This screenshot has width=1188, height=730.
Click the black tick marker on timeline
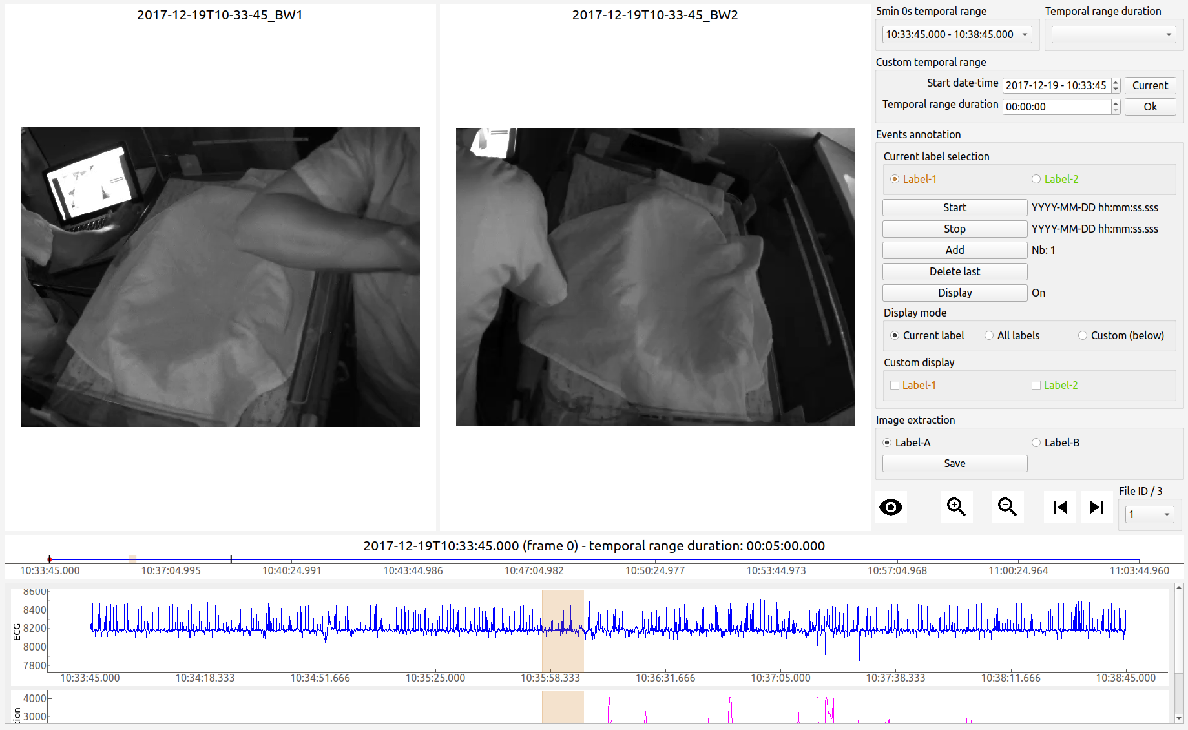[231, 559]
